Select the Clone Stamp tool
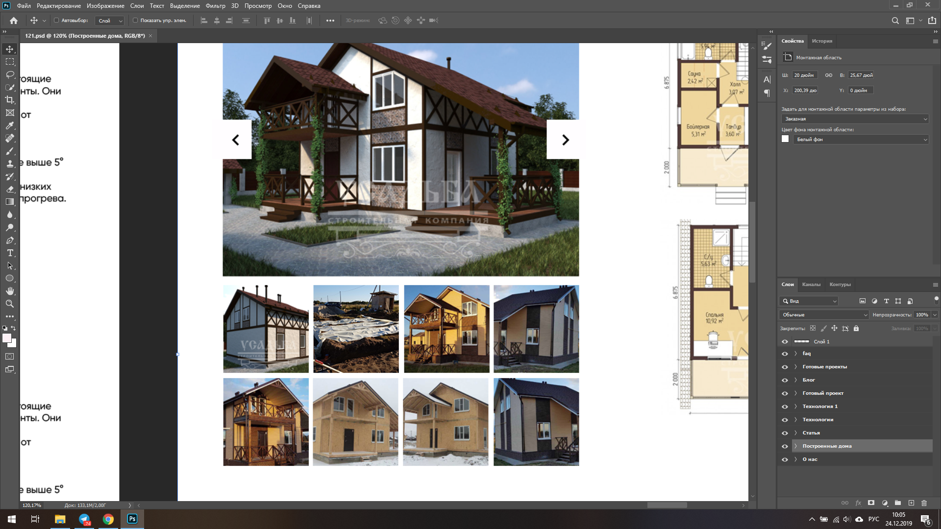 10,164
